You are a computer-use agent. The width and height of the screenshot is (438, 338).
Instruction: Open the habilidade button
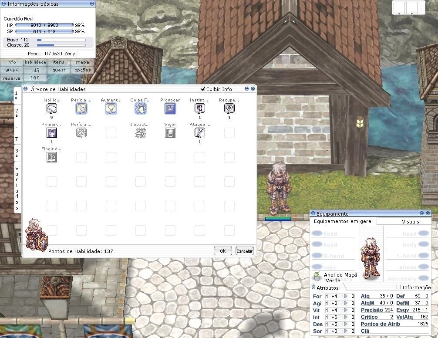35,62
